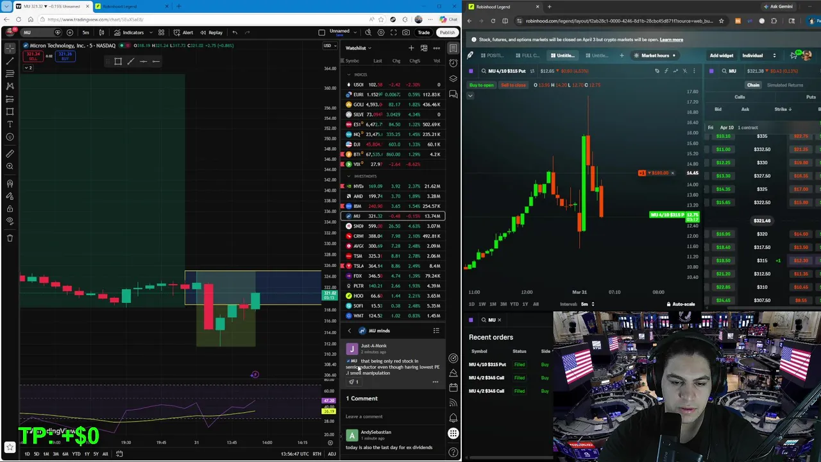Expand the chevron under Buy to open
The height and width of the screenshot is (462, 821).
(470, 96)
